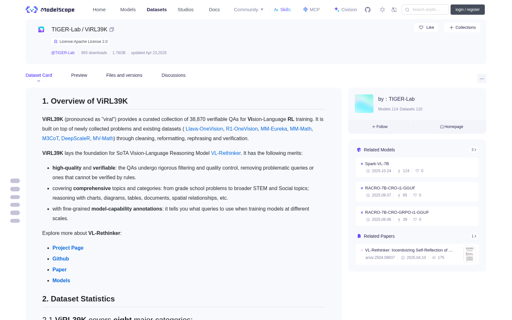This screenshot has width=512, height=320.
Task: Expand Related Models count arrow
Action: tap(474, 150)
